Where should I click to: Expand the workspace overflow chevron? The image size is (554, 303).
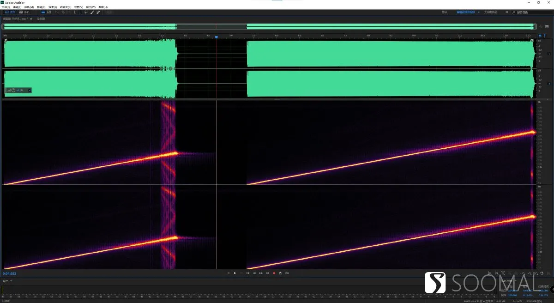pos(507,12)
